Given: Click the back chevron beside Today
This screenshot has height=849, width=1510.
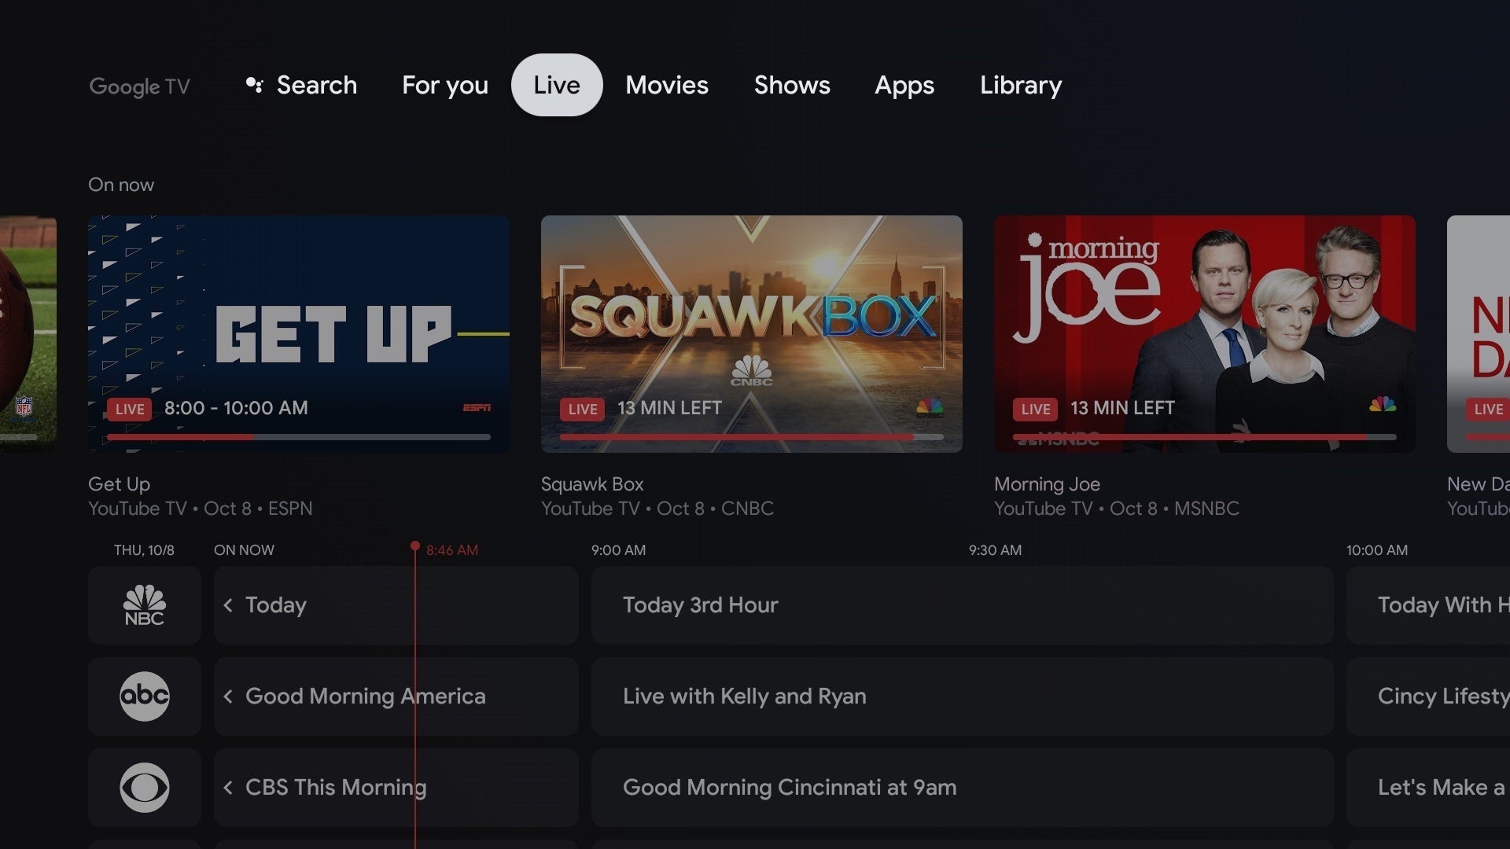Looking at the screenshot, I should coord(228,605).
